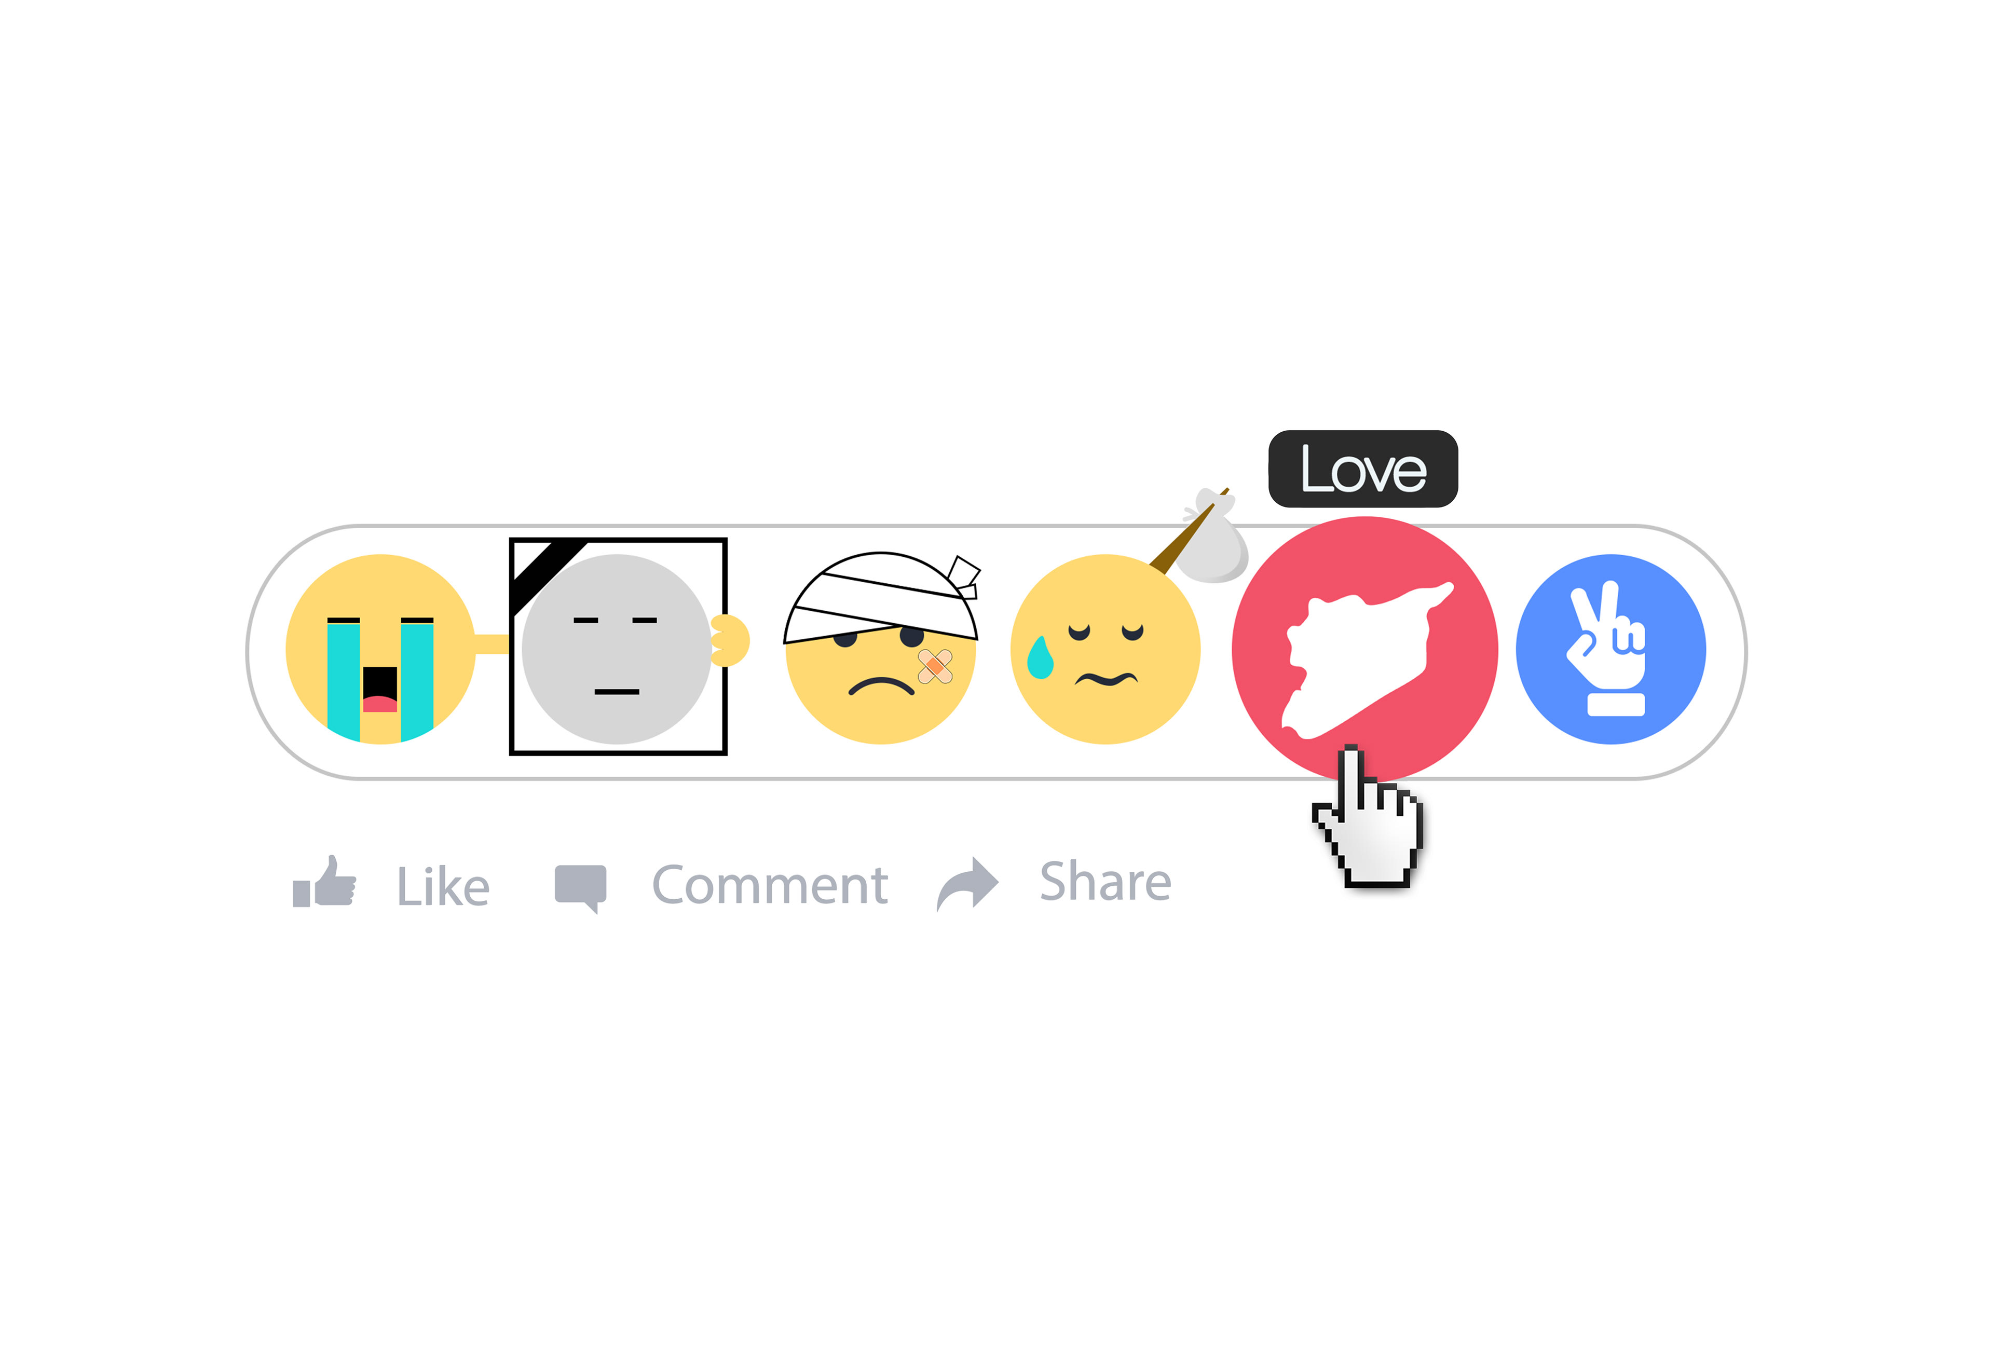Screen dimensions: 1993x1345
Task: Pick the bandaged head injured emoji
Action: click(x=881, y=648)
